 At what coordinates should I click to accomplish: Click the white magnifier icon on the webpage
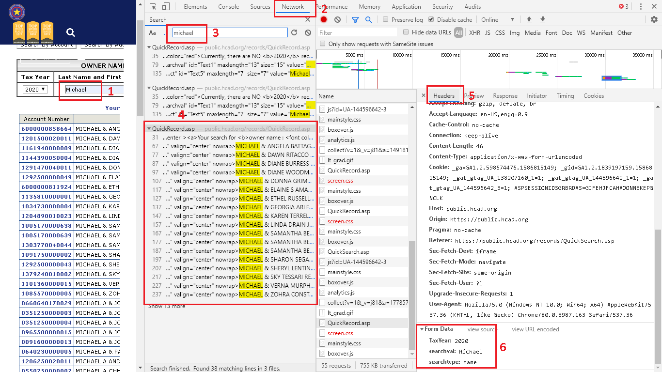(71, 32)
